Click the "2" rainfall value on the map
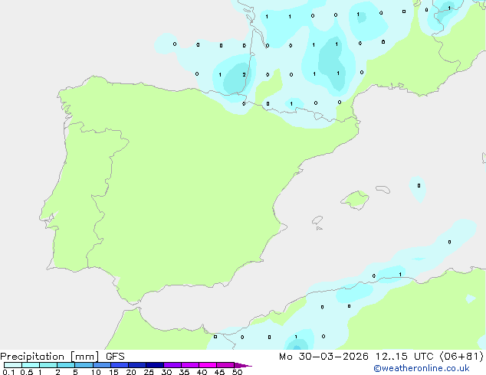 pyautogui.click(x=245, y=74)
